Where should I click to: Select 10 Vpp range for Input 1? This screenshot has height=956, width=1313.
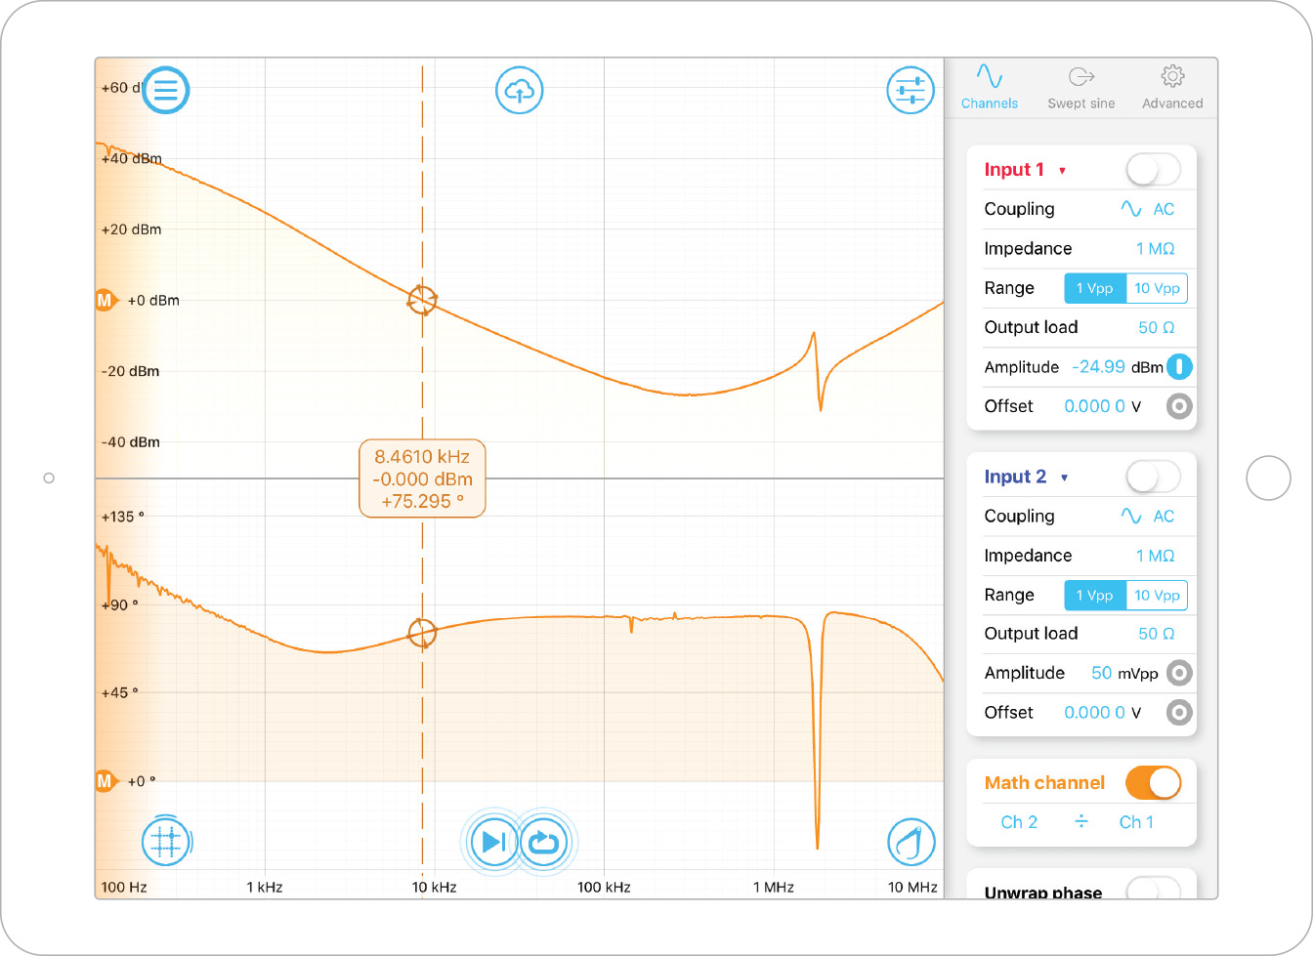coord(1157,288)
